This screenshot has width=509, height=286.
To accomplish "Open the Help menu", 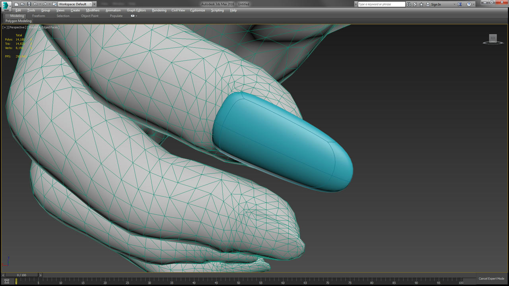I will click(233, 10).
